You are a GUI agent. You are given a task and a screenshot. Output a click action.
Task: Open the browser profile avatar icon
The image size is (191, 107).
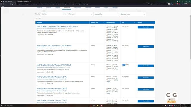click(169, 4)
